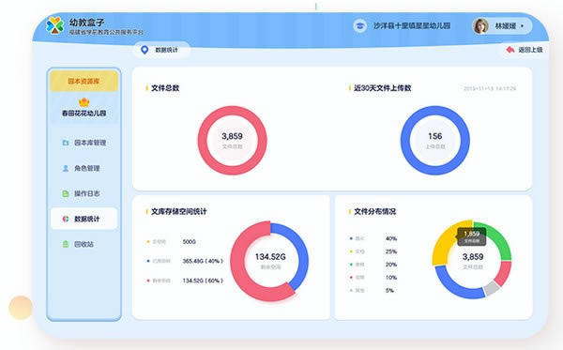The height and width of the screenshot is (350, 563).
Task: Click the 5% distribution legend row
Action: pos(372,290)
